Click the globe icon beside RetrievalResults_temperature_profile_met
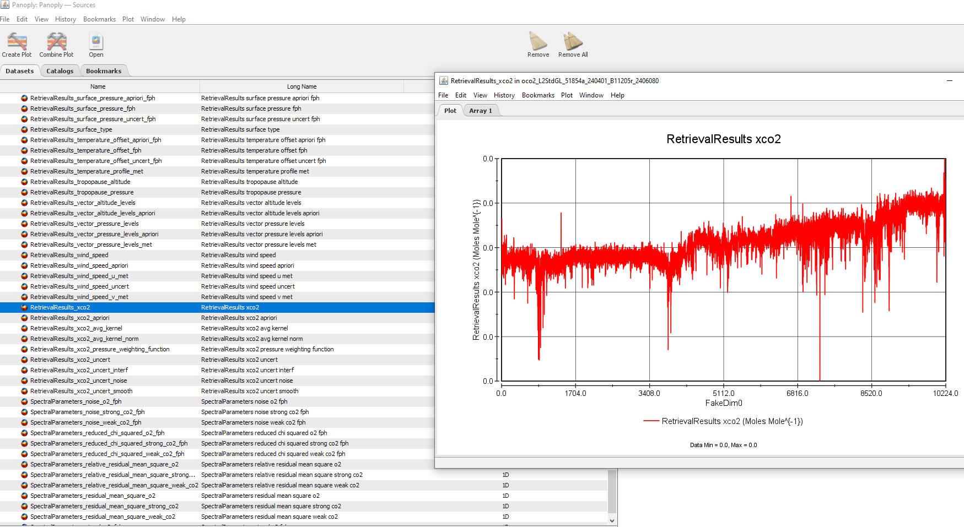The width and height of the screenshot is (964, 527). [24, 171]
